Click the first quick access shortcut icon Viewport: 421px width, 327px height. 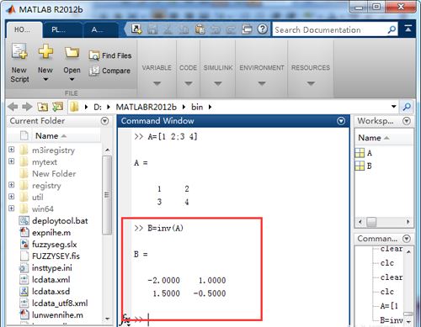[136, 29]
